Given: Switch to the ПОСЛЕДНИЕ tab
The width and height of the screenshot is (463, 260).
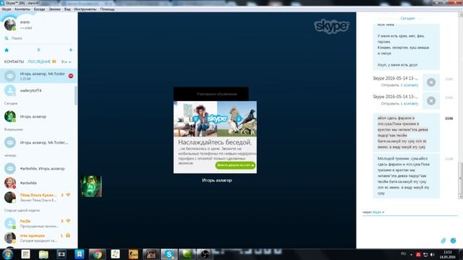Looking at the screenshot, I should [39, 61].
